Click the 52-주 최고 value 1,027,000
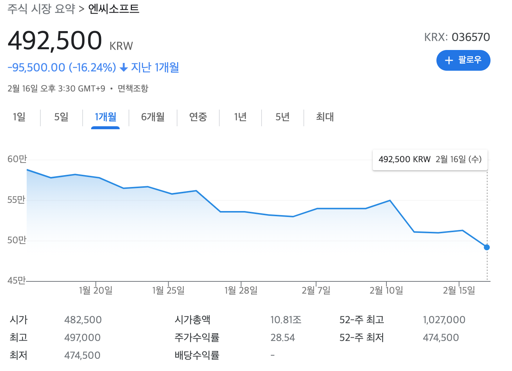Image resolution: width=512 pixels, height=371 pixels. tap(444, 320)
